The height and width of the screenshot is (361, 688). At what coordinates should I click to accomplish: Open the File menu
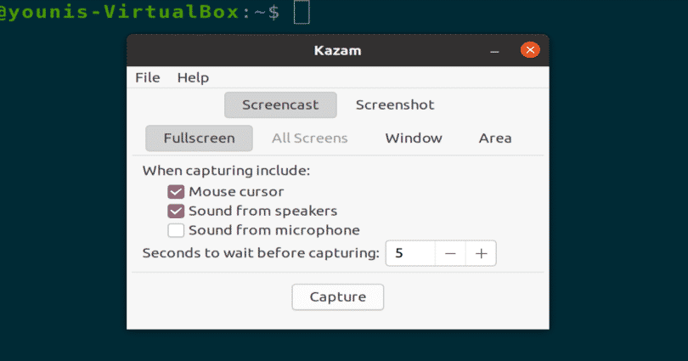(x=148, y=77)
